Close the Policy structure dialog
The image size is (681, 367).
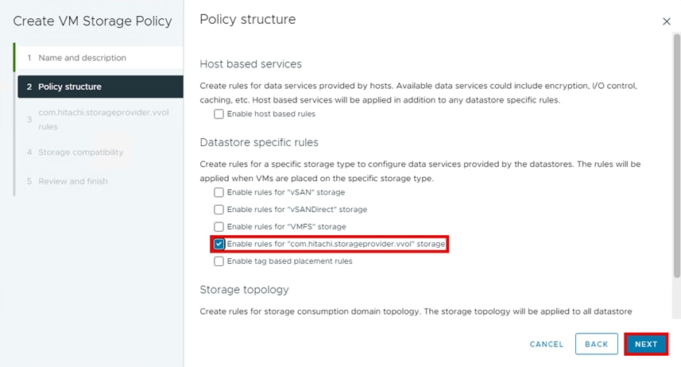667,21
